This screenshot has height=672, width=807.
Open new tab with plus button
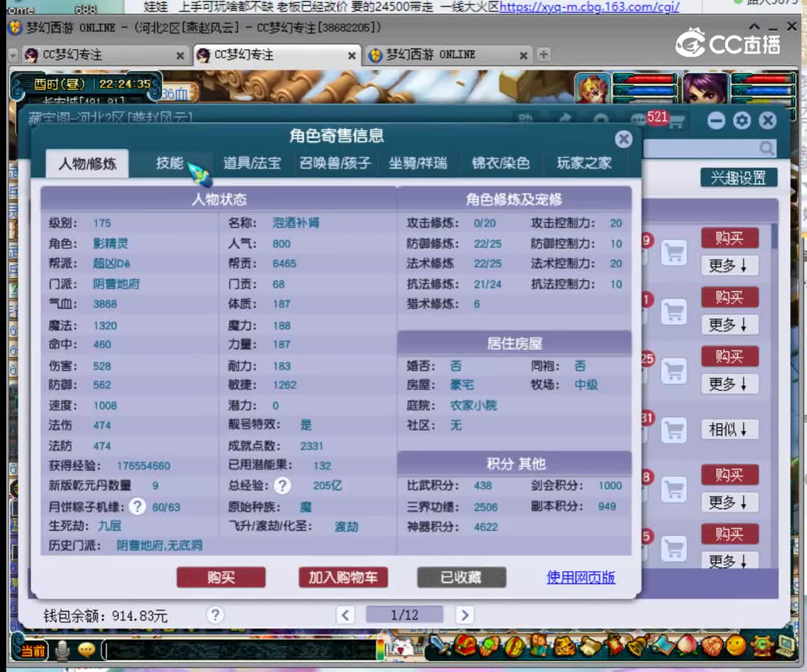tap(543, 55)
